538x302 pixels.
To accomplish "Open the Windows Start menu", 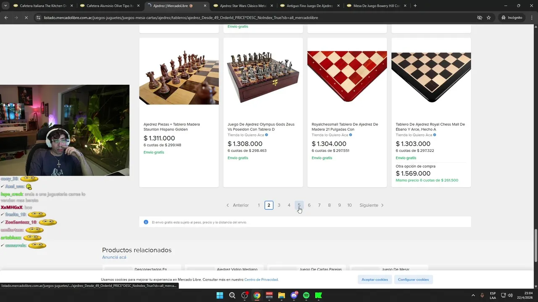I will [220, 295].
